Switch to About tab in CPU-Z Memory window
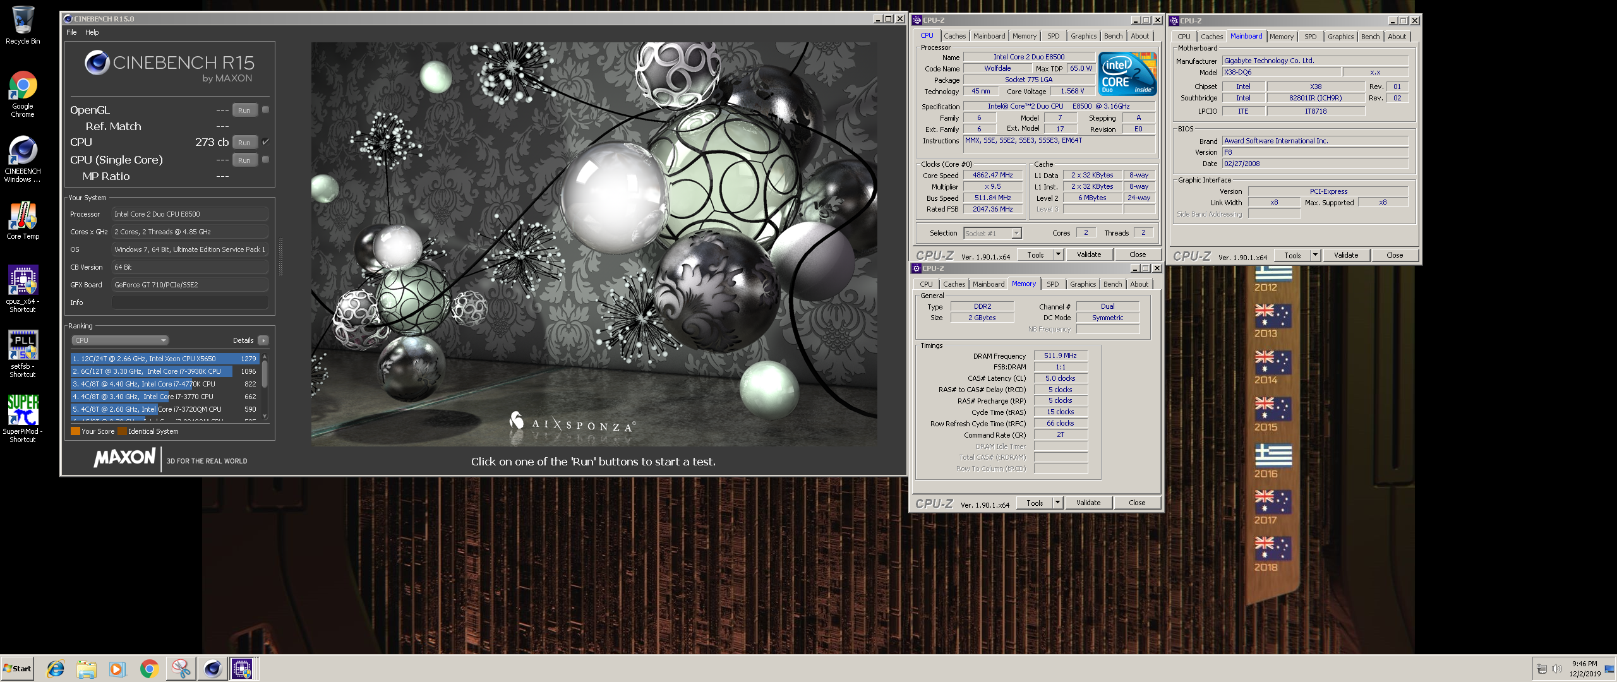The height and width of the screenshot is (682, 1617). point(1139,285)
